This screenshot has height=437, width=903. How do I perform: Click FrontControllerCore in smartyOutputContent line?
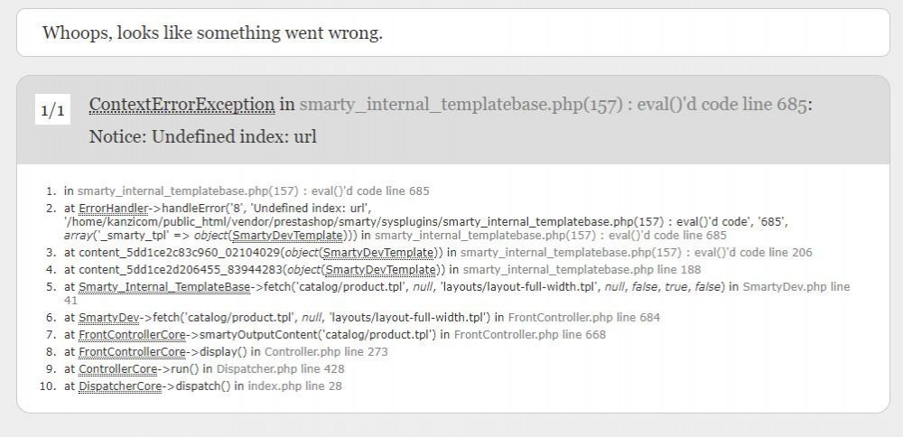pyautogui.click(x=132, y=334)
